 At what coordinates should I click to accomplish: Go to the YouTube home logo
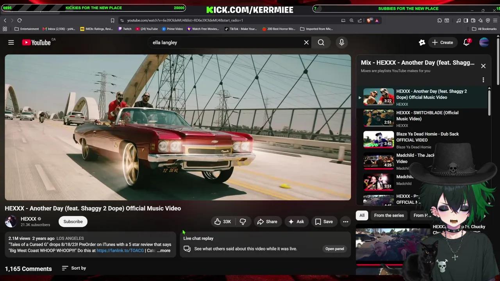pyautogui.click(x=36, y=43)
